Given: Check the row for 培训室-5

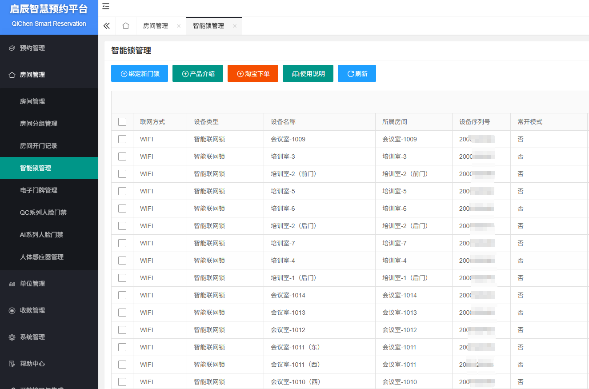Looking at the screenshot, I should [122, 191].
